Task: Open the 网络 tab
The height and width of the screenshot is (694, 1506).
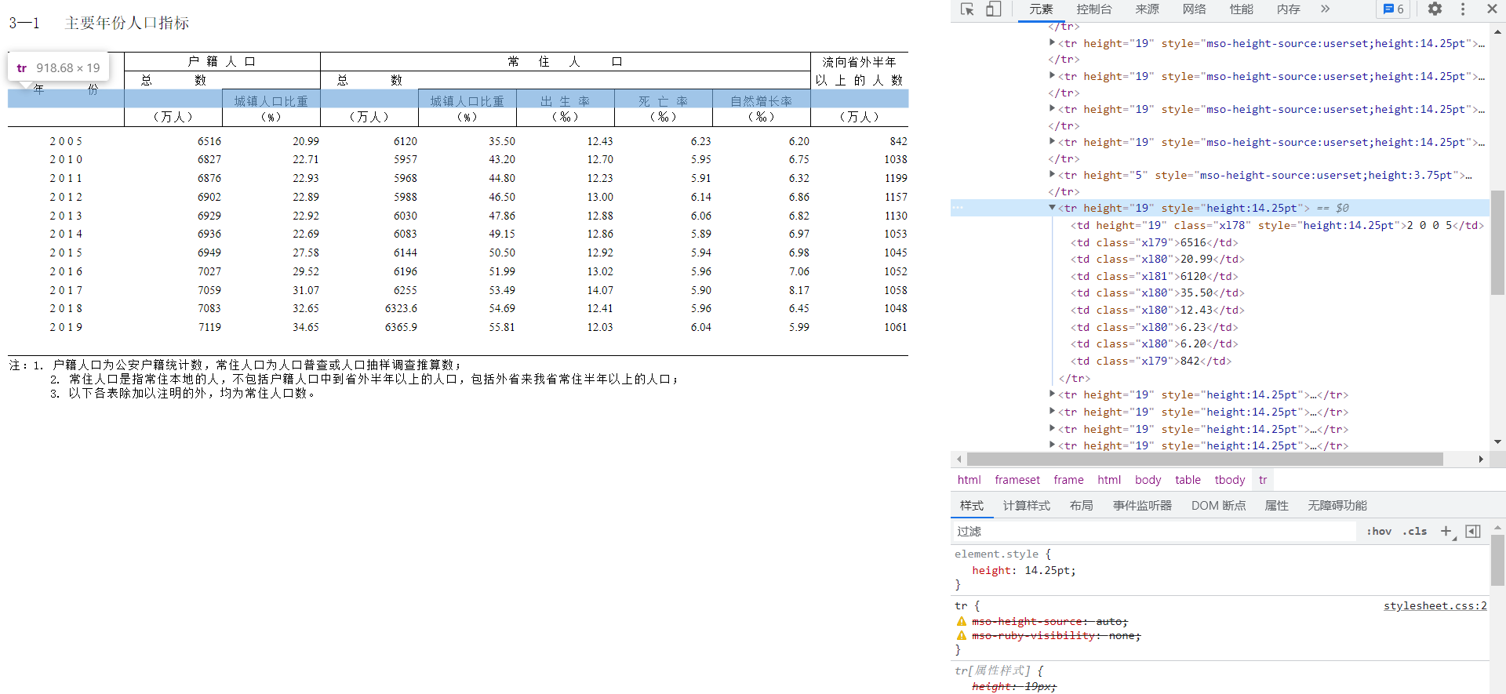Action: (x=1194, y=9)
